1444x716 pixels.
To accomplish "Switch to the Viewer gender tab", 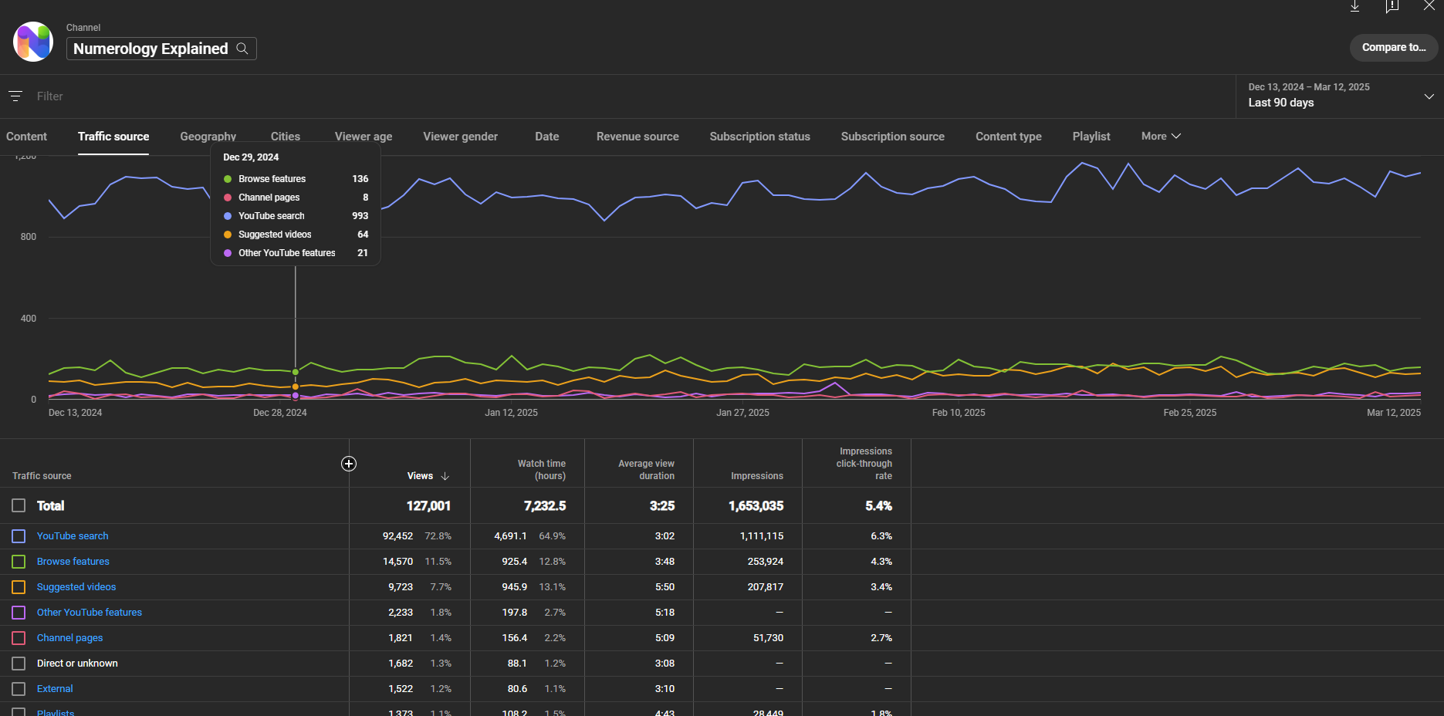I will click(461, 137).
